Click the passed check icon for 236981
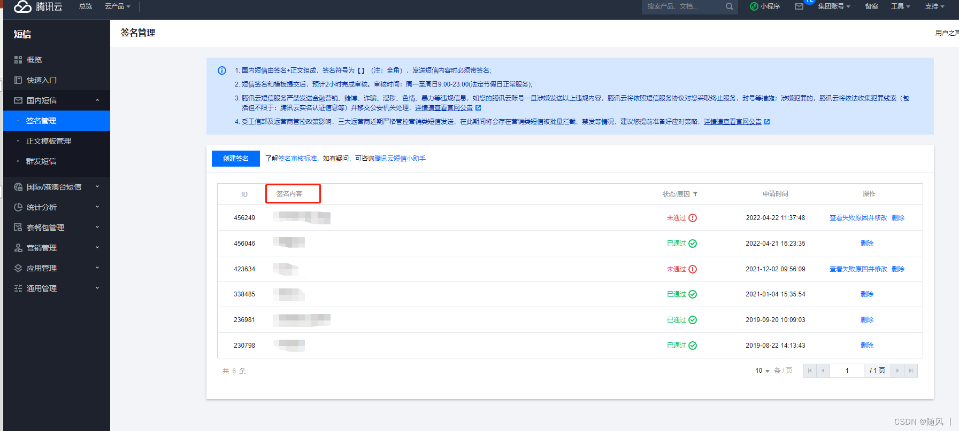Screen dimensions: 959x431 click(693, 320)
